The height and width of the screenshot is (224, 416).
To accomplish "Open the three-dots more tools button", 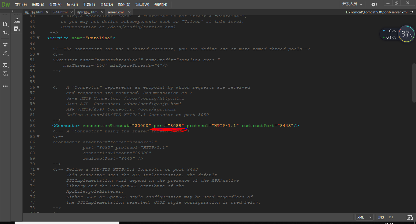I will click(x=5, y=86).
